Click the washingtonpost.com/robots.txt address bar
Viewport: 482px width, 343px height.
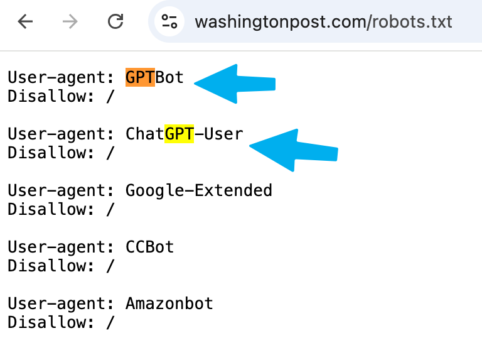pyautogui.click(x=323, y=22)
